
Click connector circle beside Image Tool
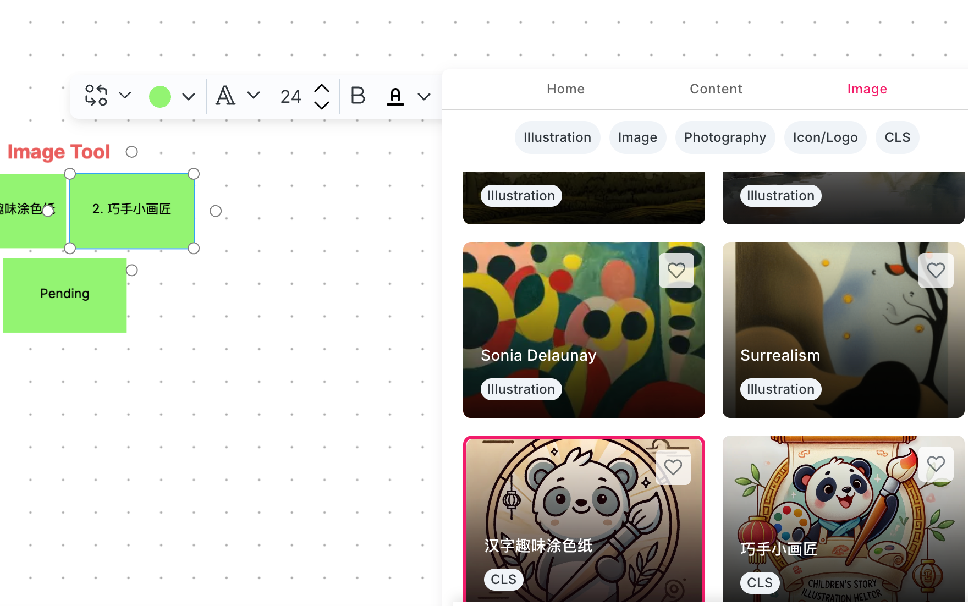pos(131,152)
